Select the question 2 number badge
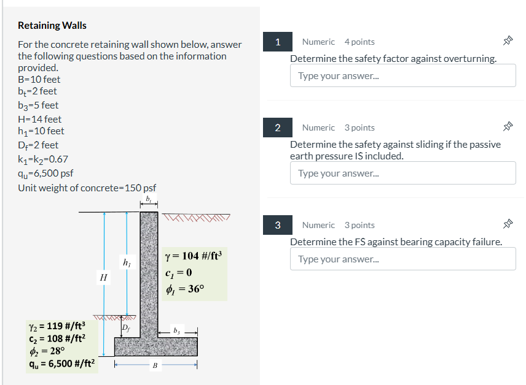Image resolution: width=526 pixels, height=385 pixels. point(277,128)
